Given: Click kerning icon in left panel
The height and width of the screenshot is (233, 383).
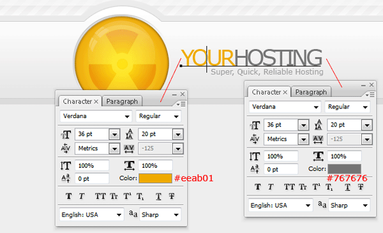Looking at the screenshot, I should pyautogui.click(x=66, y=148).
